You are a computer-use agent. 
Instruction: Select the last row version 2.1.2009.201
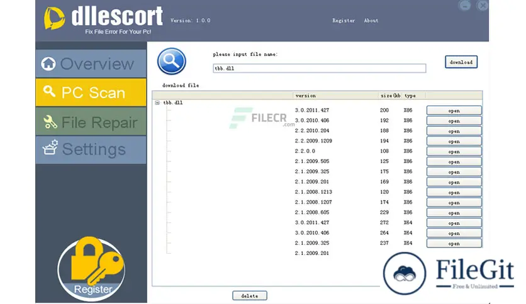[312, 253]
